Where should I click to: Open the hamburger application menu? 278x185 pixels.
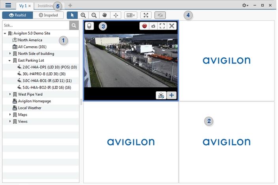click(x=8, y=5)
